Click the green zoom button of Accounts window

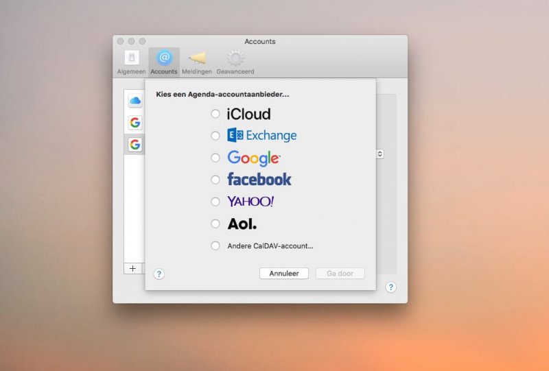click(x=142, y=41)
